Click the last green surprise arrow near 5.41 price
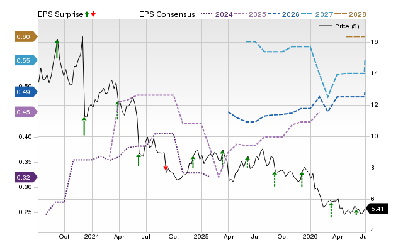Screen dimensions: 403x240 [x=356, y=212]
